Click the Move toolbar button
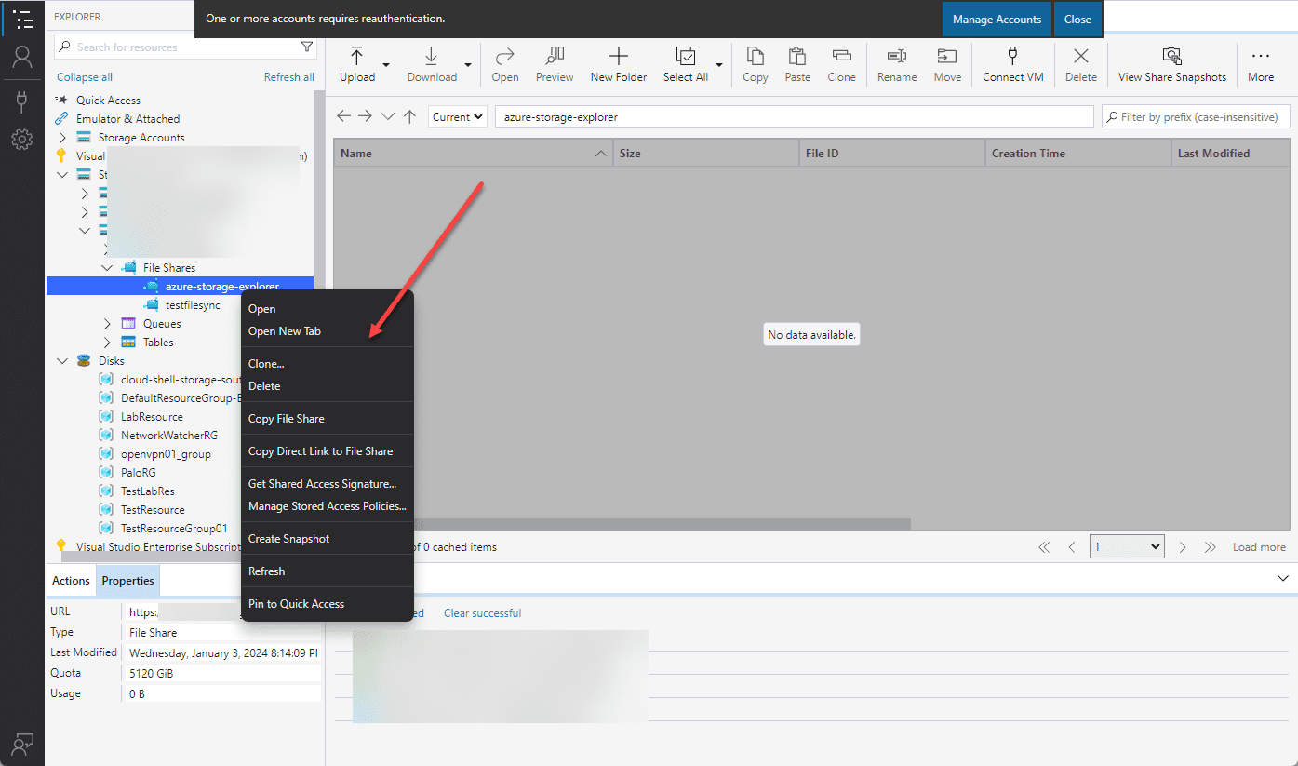Image resolution: width=1298 pixels, height=766 pixels. point(947,64)
